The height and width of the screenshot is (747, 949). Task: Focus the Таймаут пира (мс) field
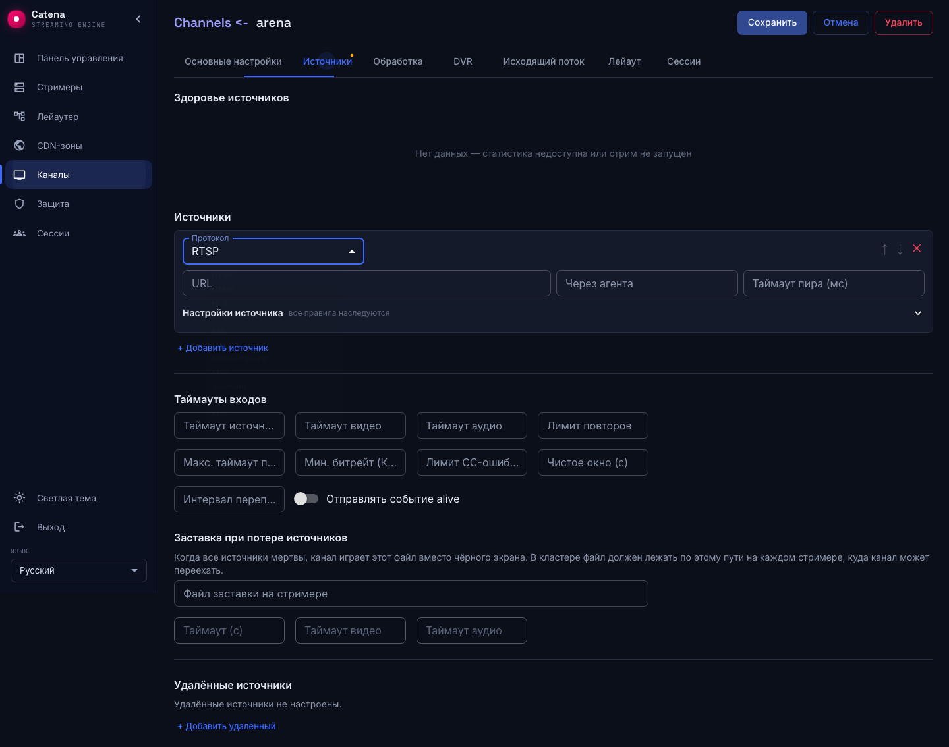click(x=834, y=283)
